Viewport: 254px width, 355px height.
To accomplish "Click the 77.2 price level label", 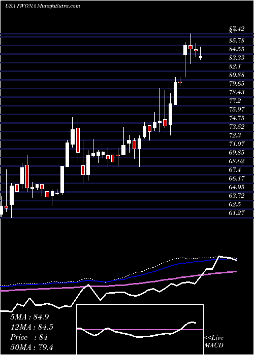I will pos(235,101).
